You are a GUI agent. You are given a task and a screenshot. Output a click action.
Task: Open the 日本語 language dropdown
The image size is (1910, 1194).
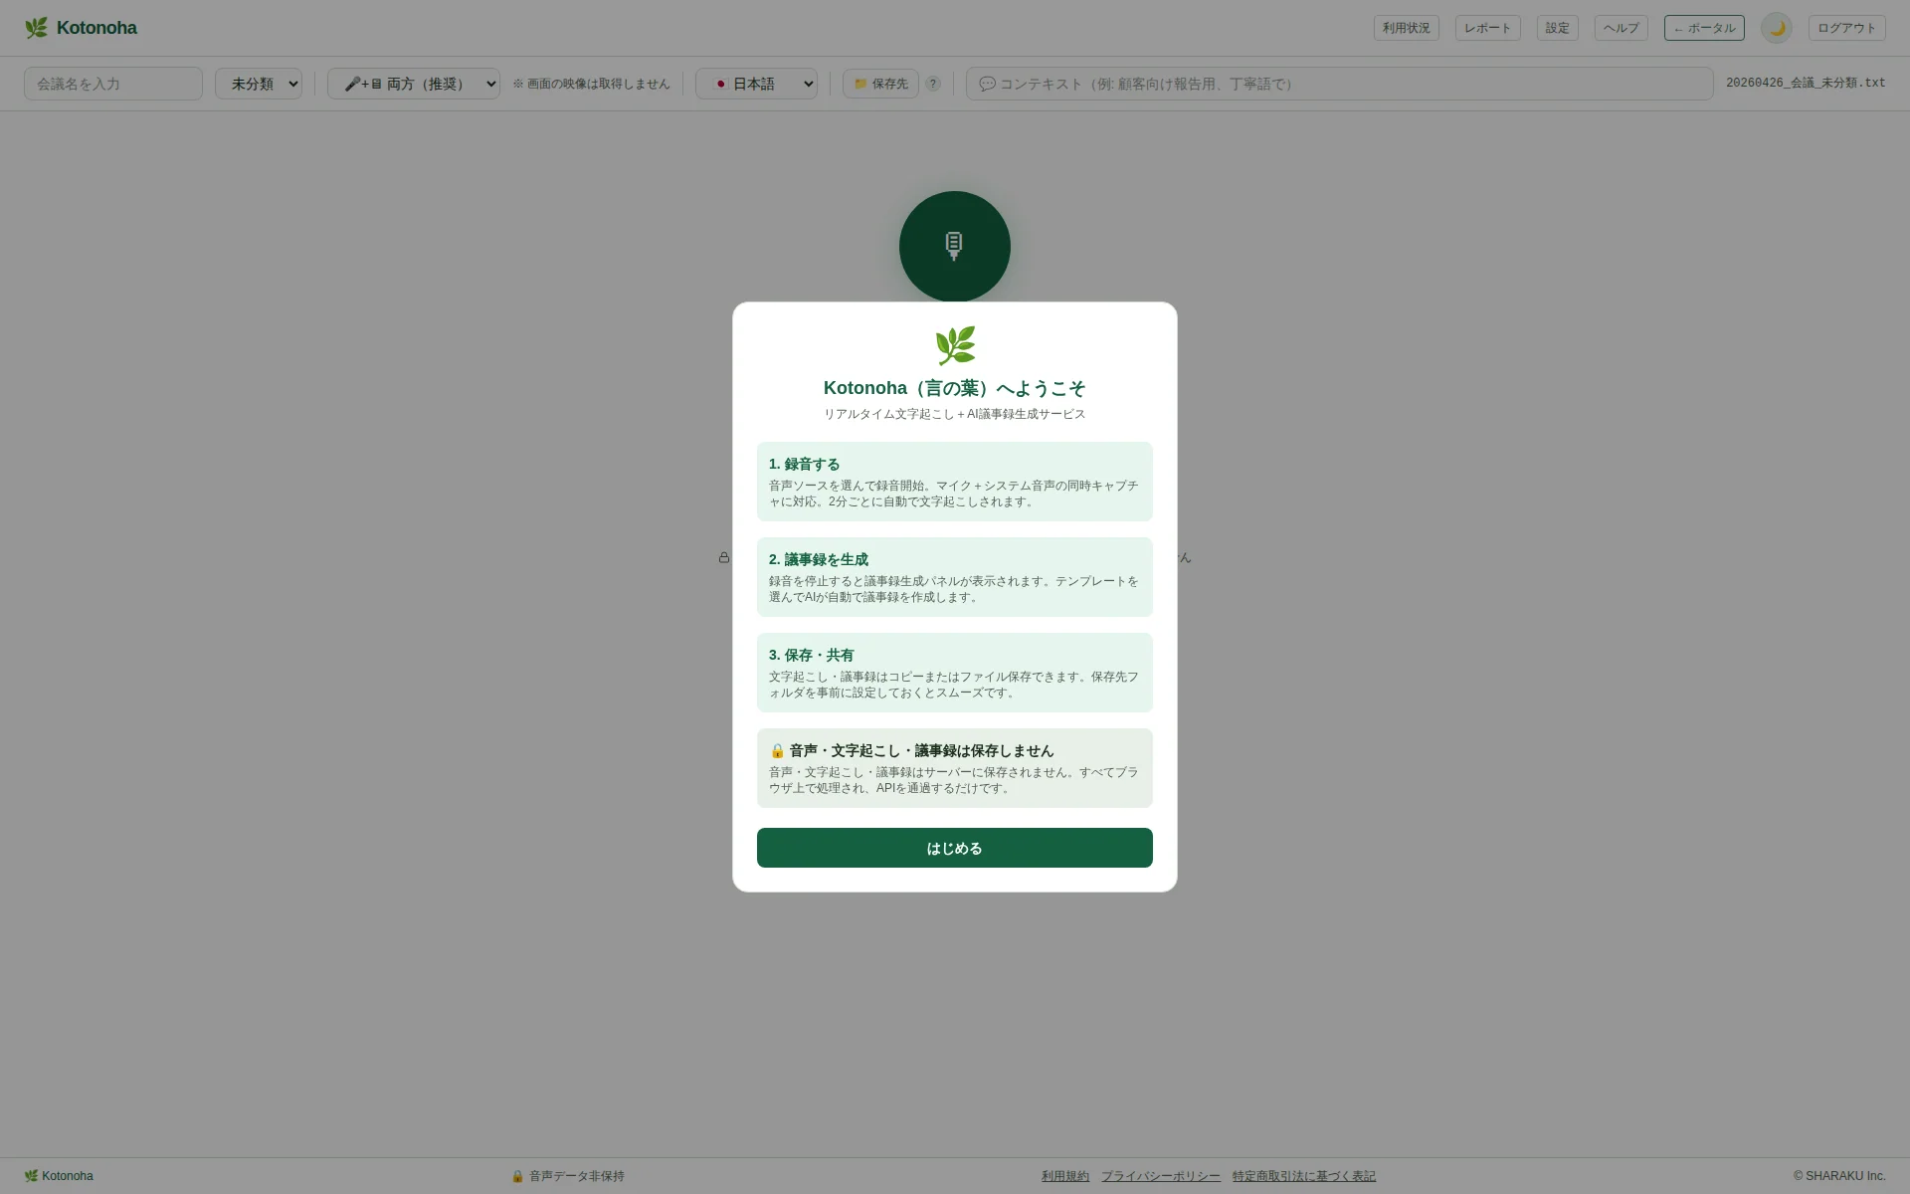(756, 84)
